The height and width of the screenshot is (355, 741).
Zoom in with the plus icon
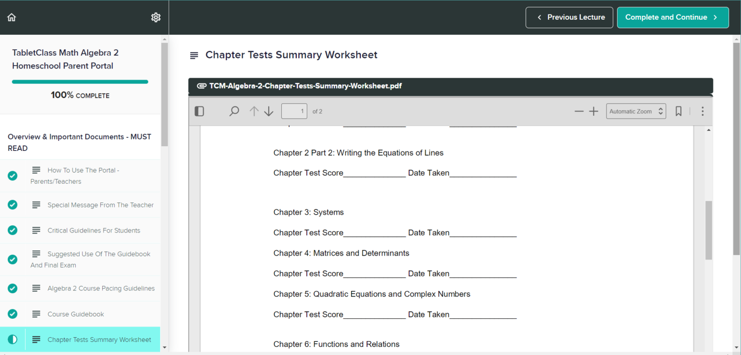click(x=594, y=111)
